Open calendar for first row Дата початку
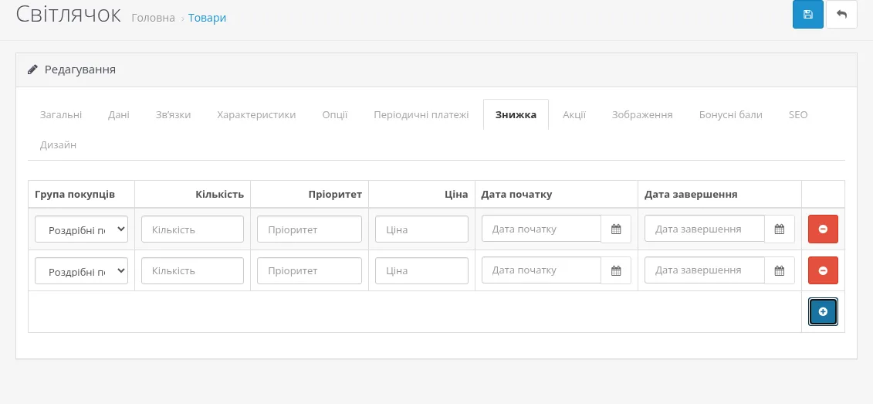873x404 pixels. (x=616, y=229)
